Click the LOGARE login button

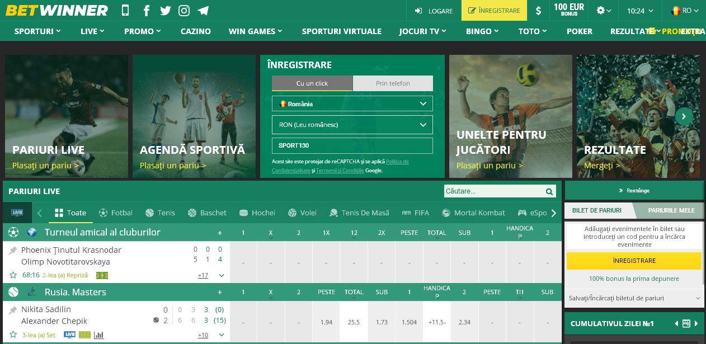click(x=434, y=11)
